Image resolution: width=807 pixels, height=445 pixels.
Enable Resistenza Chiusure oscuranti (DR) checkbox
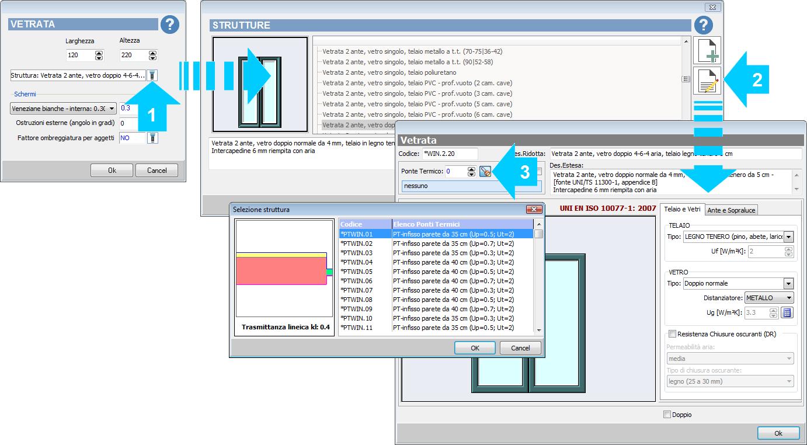coord(672,334)
